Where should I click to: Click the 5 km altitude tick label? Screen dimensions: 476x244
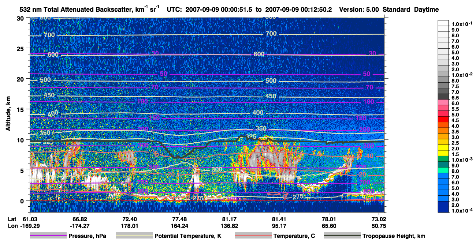tap(23, 170)
